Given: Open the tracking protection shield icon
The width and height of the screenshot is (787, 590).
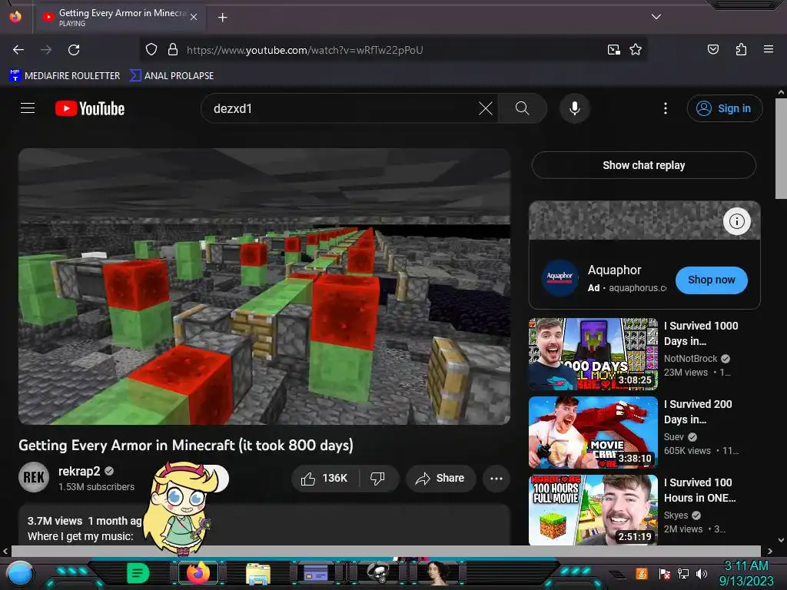Looking at the screenshot, I should 151,50.
